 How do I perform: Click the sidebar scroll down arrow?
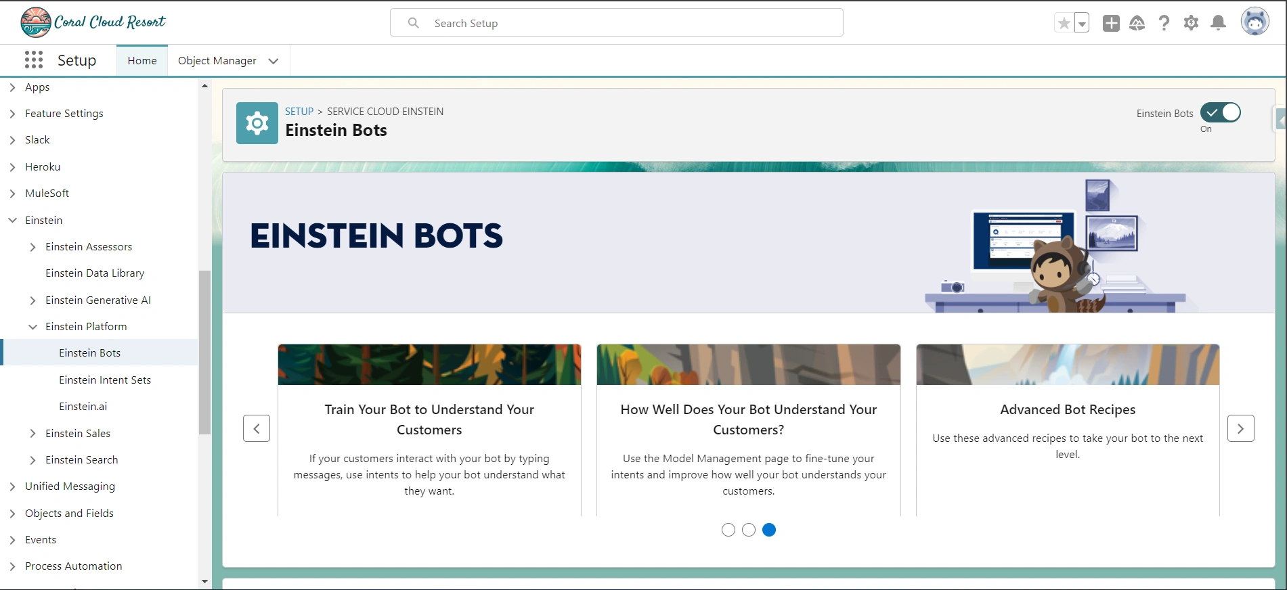204,581
